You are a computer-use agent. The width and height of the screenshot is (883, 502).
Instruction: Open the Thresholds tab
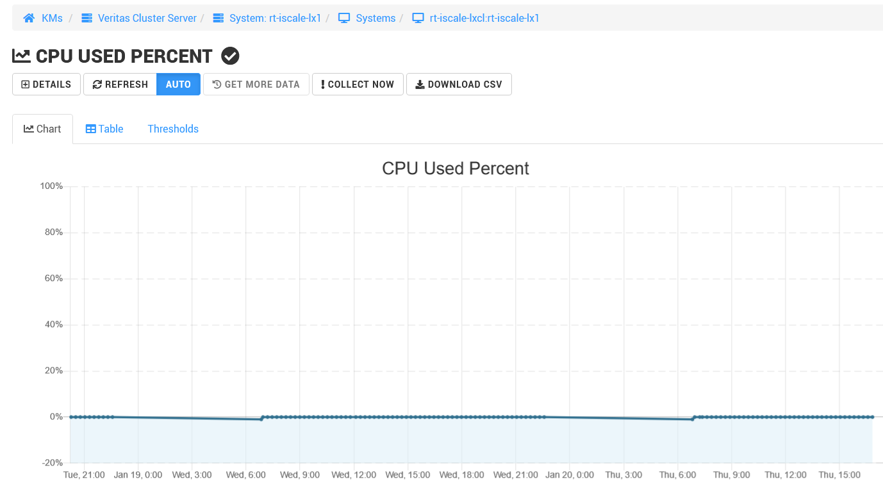[173, 129]
